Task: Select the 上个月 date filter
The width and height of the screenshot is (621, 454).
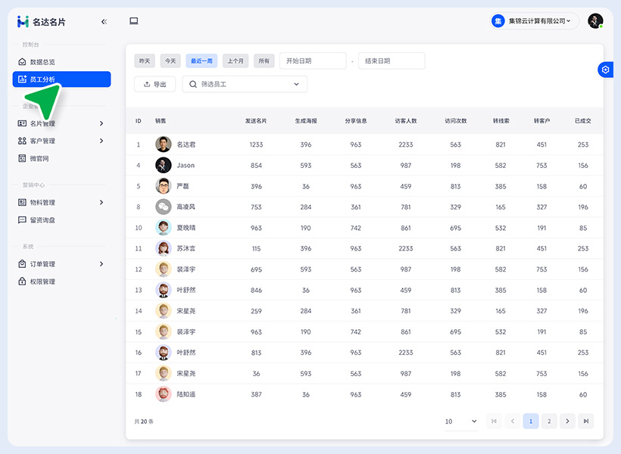Action: [236, 61]
